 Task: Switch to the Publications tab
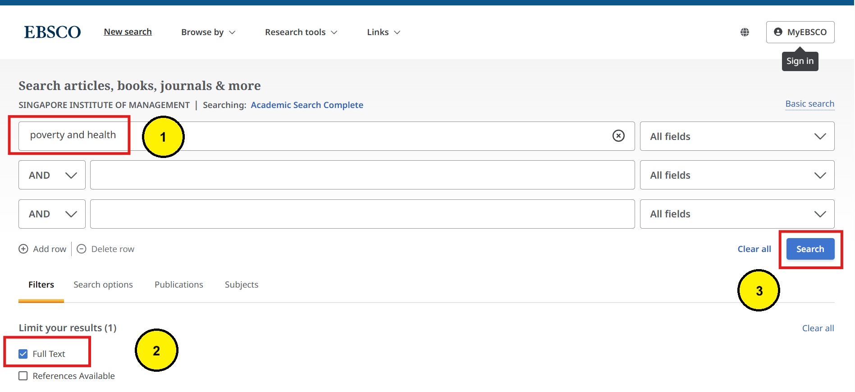(179, 284)
